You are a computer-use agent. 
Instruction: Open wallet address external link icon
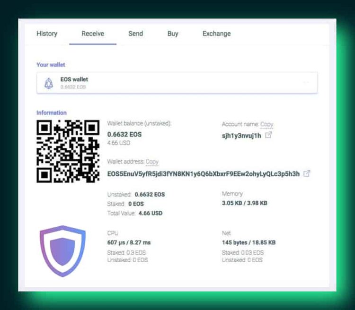307,173
